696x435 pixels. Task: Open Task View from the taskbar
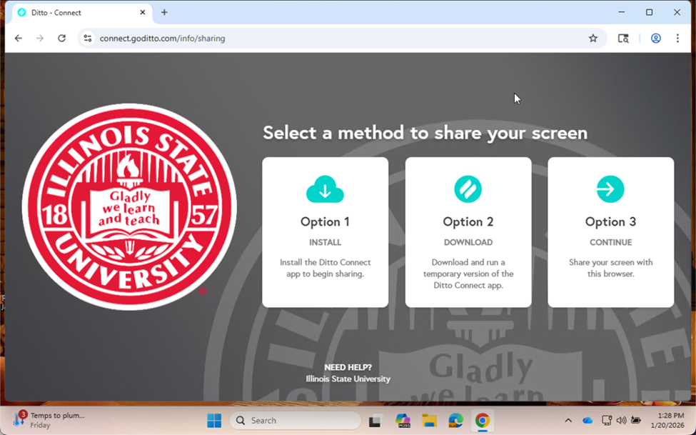click(375, 420)
